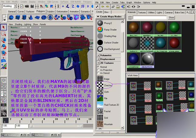This screenshot has height=138, width=196.
Task: Select the blue material swatch
Action: [133, 59]
